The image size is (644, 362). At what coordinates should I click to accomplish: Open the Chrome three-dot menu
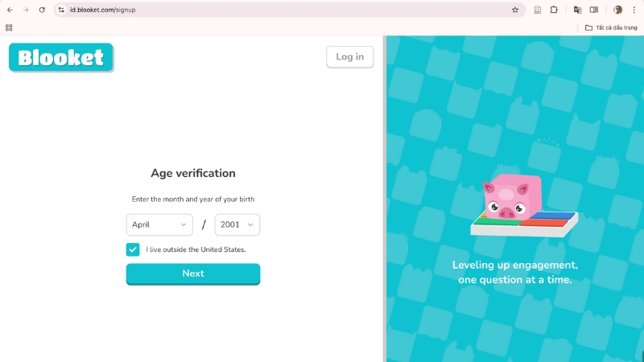pyautogui.click(x=634, y=10)
